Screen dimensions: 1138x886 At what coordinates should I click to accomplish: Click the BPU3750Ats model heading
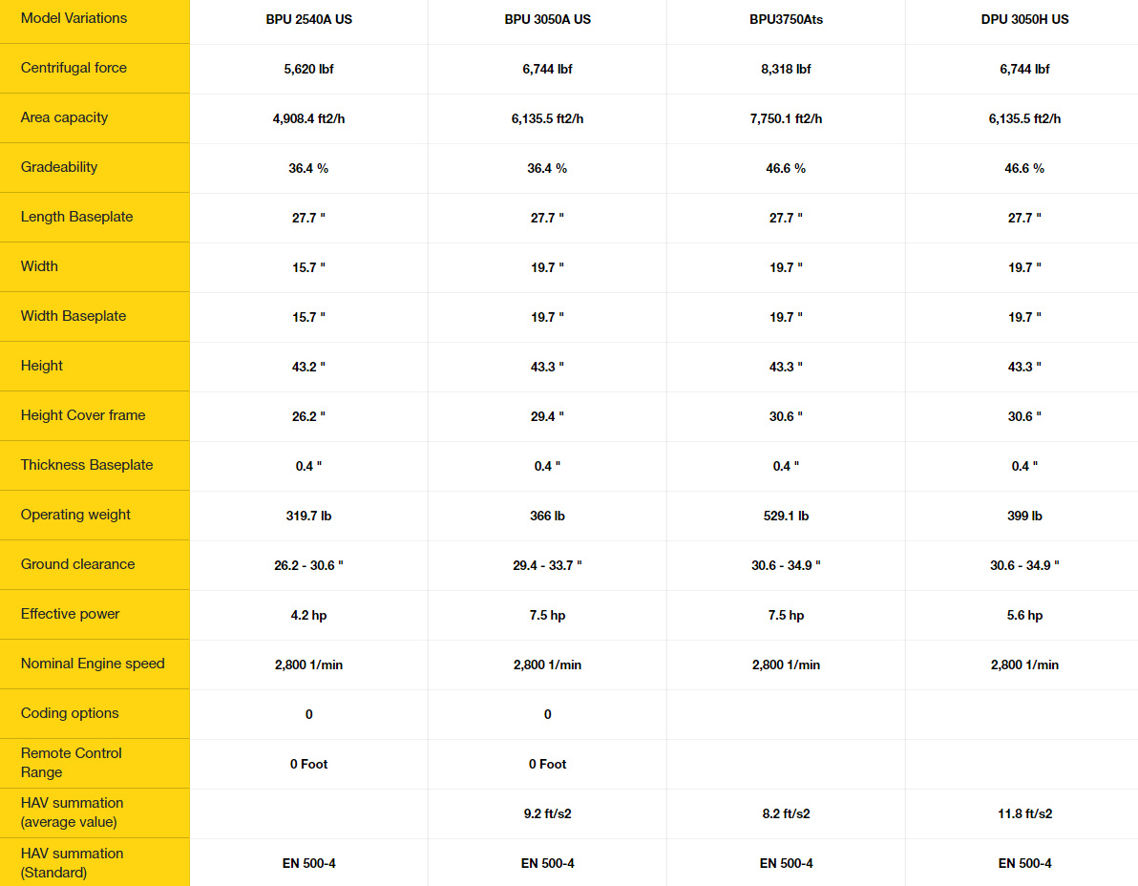[x=786, y=20]
